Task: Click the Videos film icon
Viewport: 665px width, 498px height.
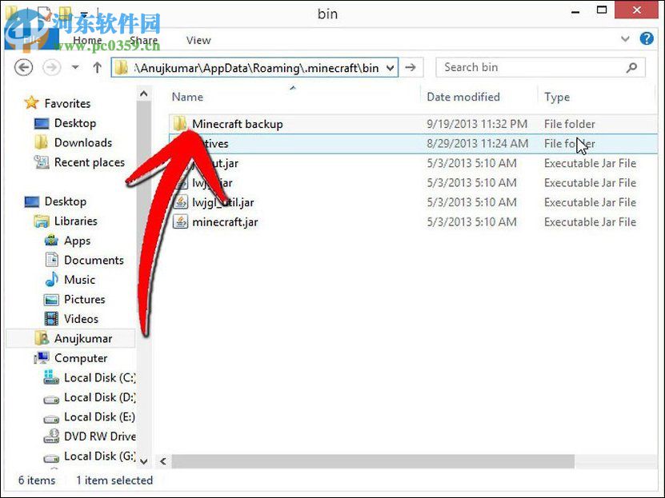Action: click(51, 318)
